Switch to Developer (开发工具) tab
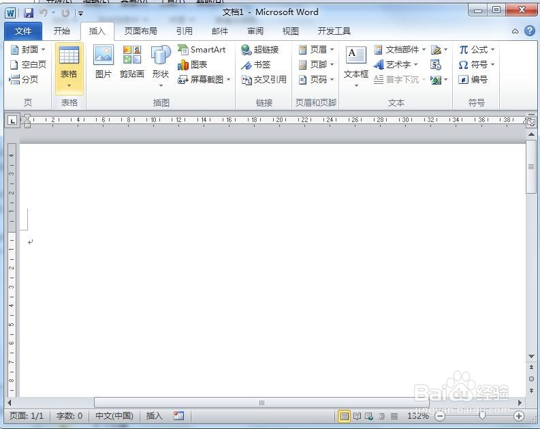 (334, 31)
